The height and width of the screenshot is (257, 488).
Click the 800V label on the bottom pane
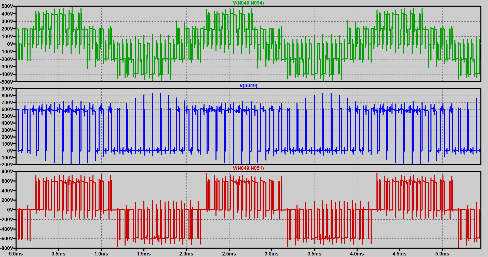tap(8, 171)
